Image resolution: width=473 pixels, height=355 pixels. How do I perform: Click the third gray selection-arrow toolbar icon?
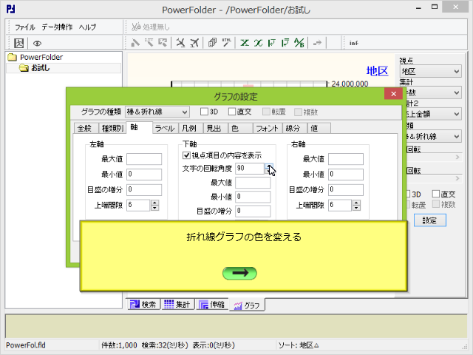click(x=163, y=43)
